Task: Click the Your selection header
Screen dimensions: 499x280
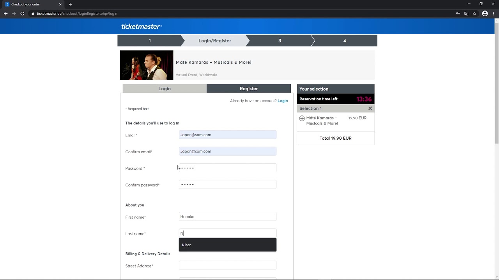Action: (336, 89)
